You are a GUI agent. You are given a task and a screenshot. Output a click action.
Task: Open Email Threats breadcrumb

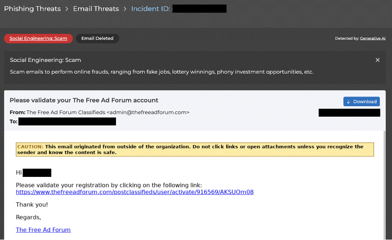tap(96, 9)
